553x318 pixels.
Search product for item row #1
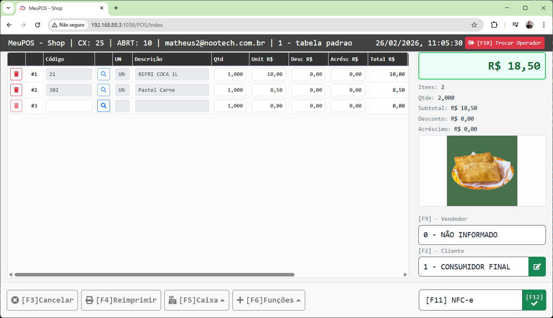[x=103, y=74]
